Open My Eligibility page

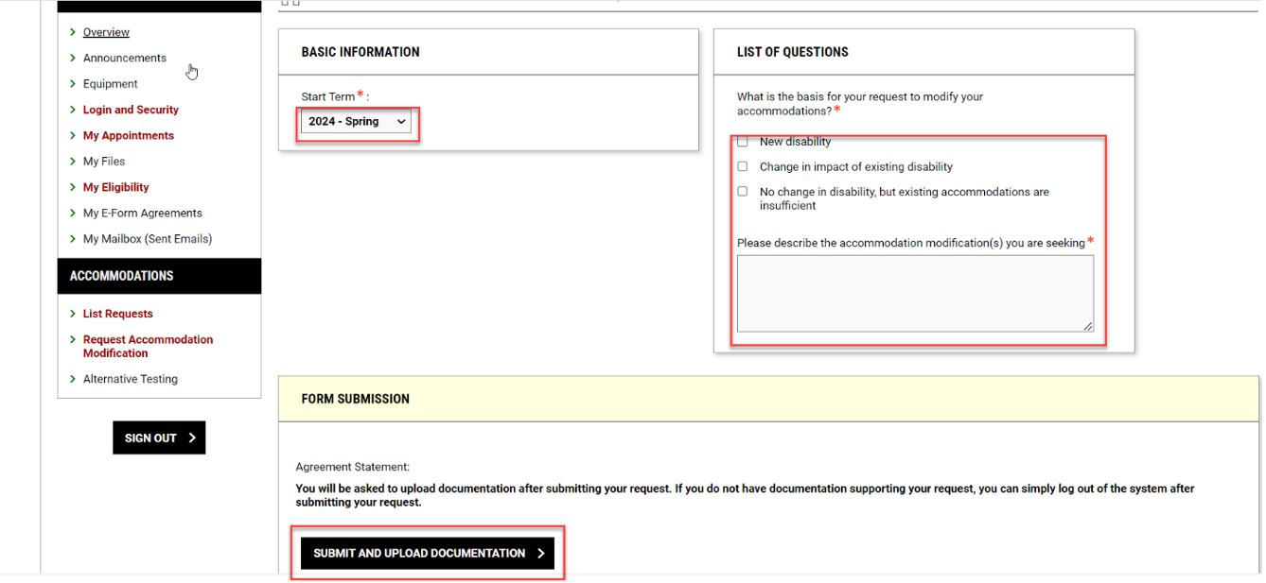pyautogui.click(x=115, y=187)
